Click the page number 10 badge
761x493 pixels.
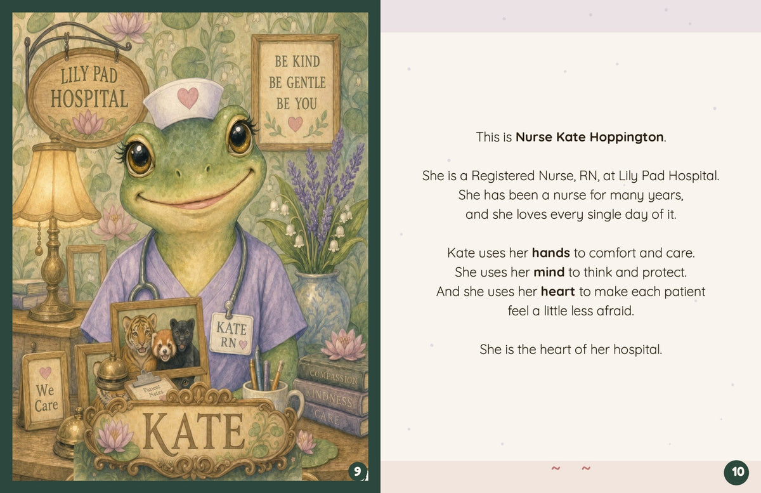tap(738, 472)
